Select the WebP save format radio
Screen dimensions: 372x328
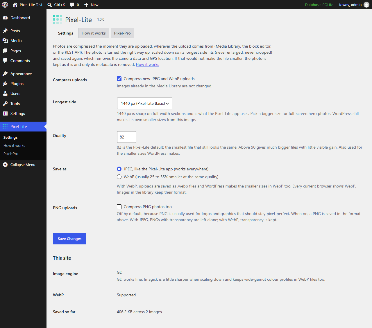(119, 177)
